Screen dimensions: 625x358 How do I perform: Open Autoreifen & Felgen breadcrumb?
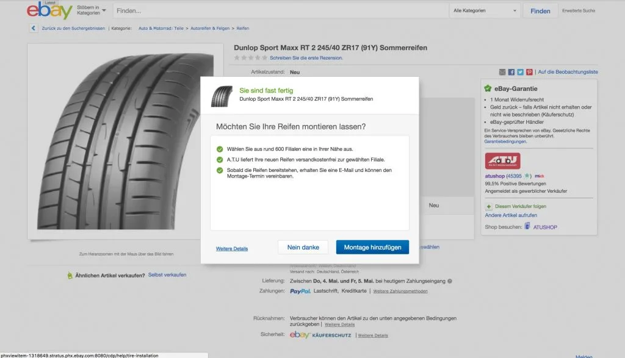[x=210, y=28]
